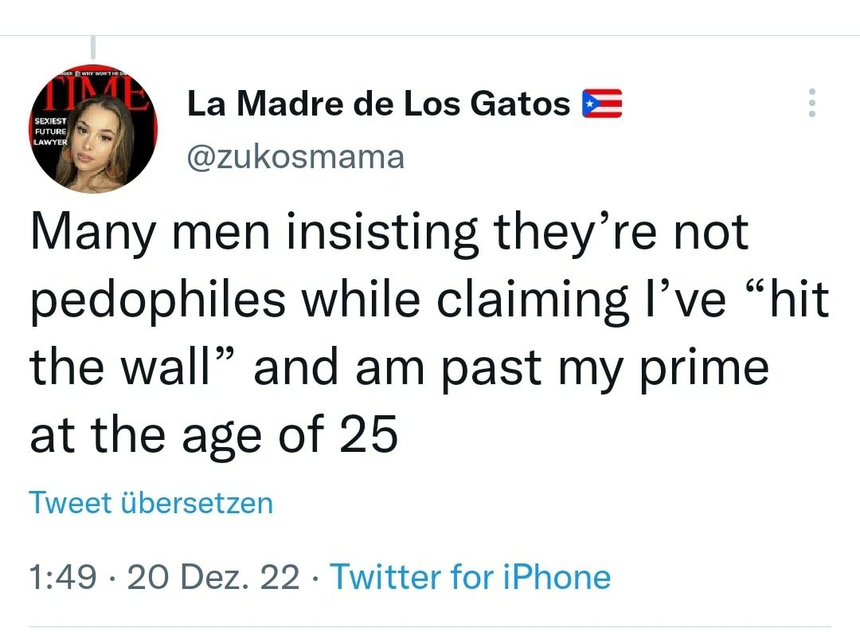Click the @zukosmama handle
Screen dimensions: 860x632
pyautogui.click(x=295, y=156)
